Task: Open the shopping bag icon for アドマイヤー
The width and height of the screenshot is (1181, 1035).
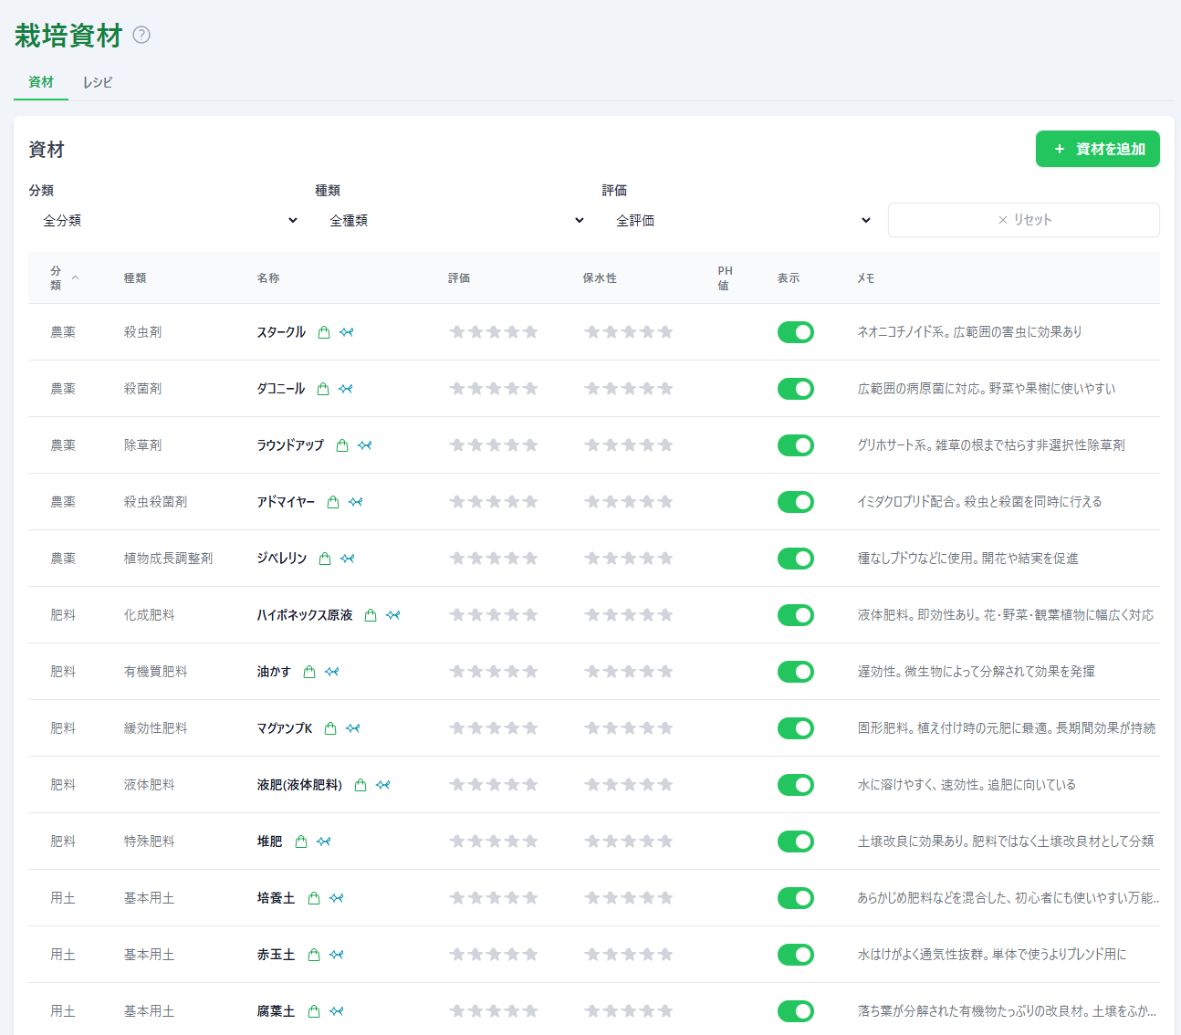Action: 333,502
